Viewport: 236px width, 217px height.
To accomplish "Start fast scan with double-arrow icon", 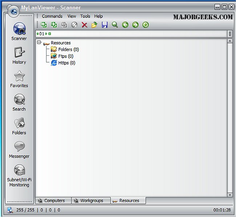I will [x=44, y=25].
